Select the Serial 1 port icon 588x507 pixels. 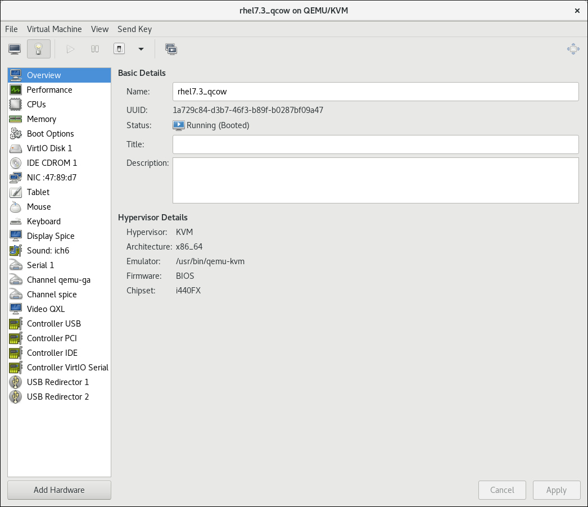(x=16, y=265)
